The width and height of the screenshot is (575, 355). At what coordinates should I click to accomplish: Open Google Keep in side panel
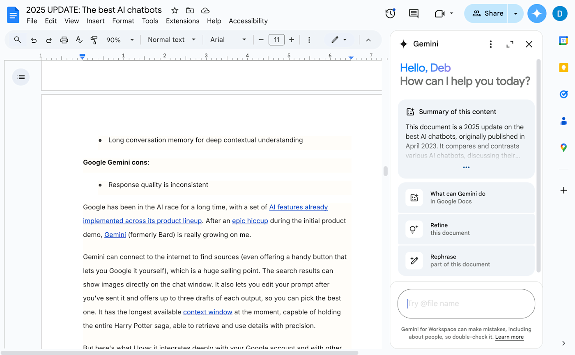[x=563, y=68]
